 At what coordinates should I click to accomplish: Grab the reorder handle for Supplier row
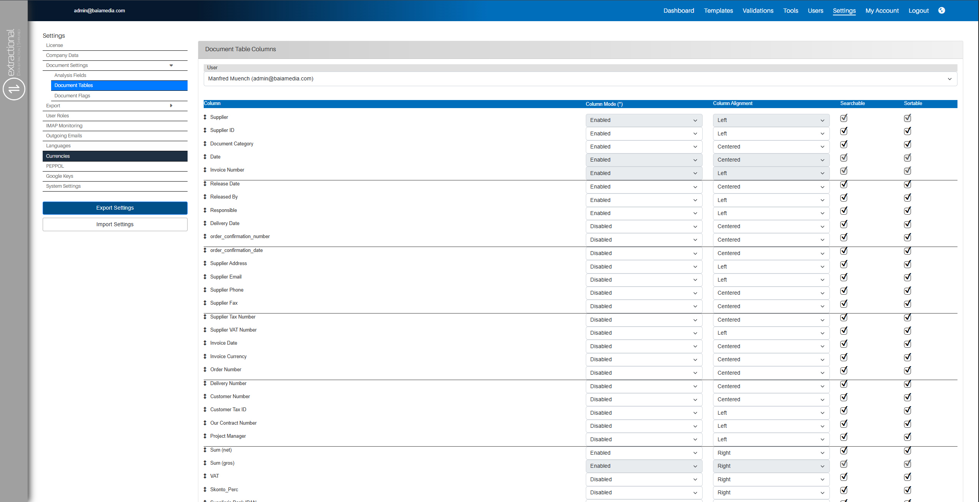205,117
